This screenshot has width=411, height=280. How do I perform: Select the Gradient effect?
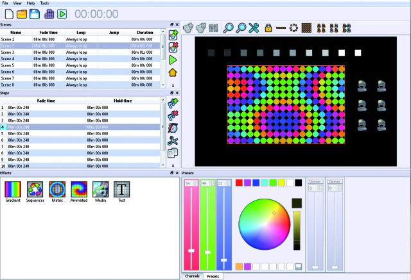tap(13, 189)
